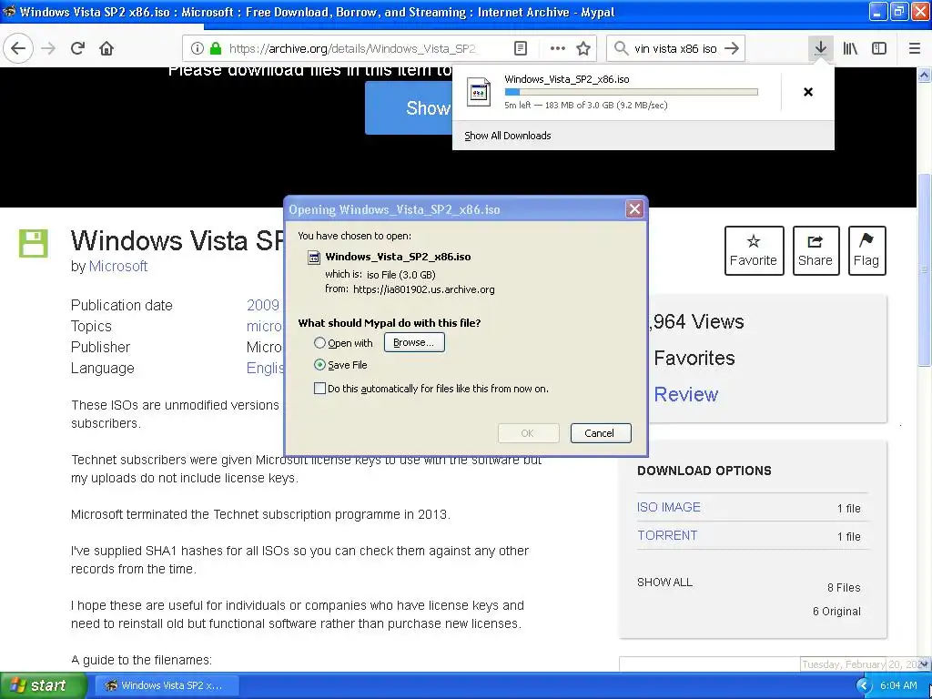Image resolution: width=932 pixels, height=699 pixels.
Task: Open Show All Downloads
Action: coord(508,136)
